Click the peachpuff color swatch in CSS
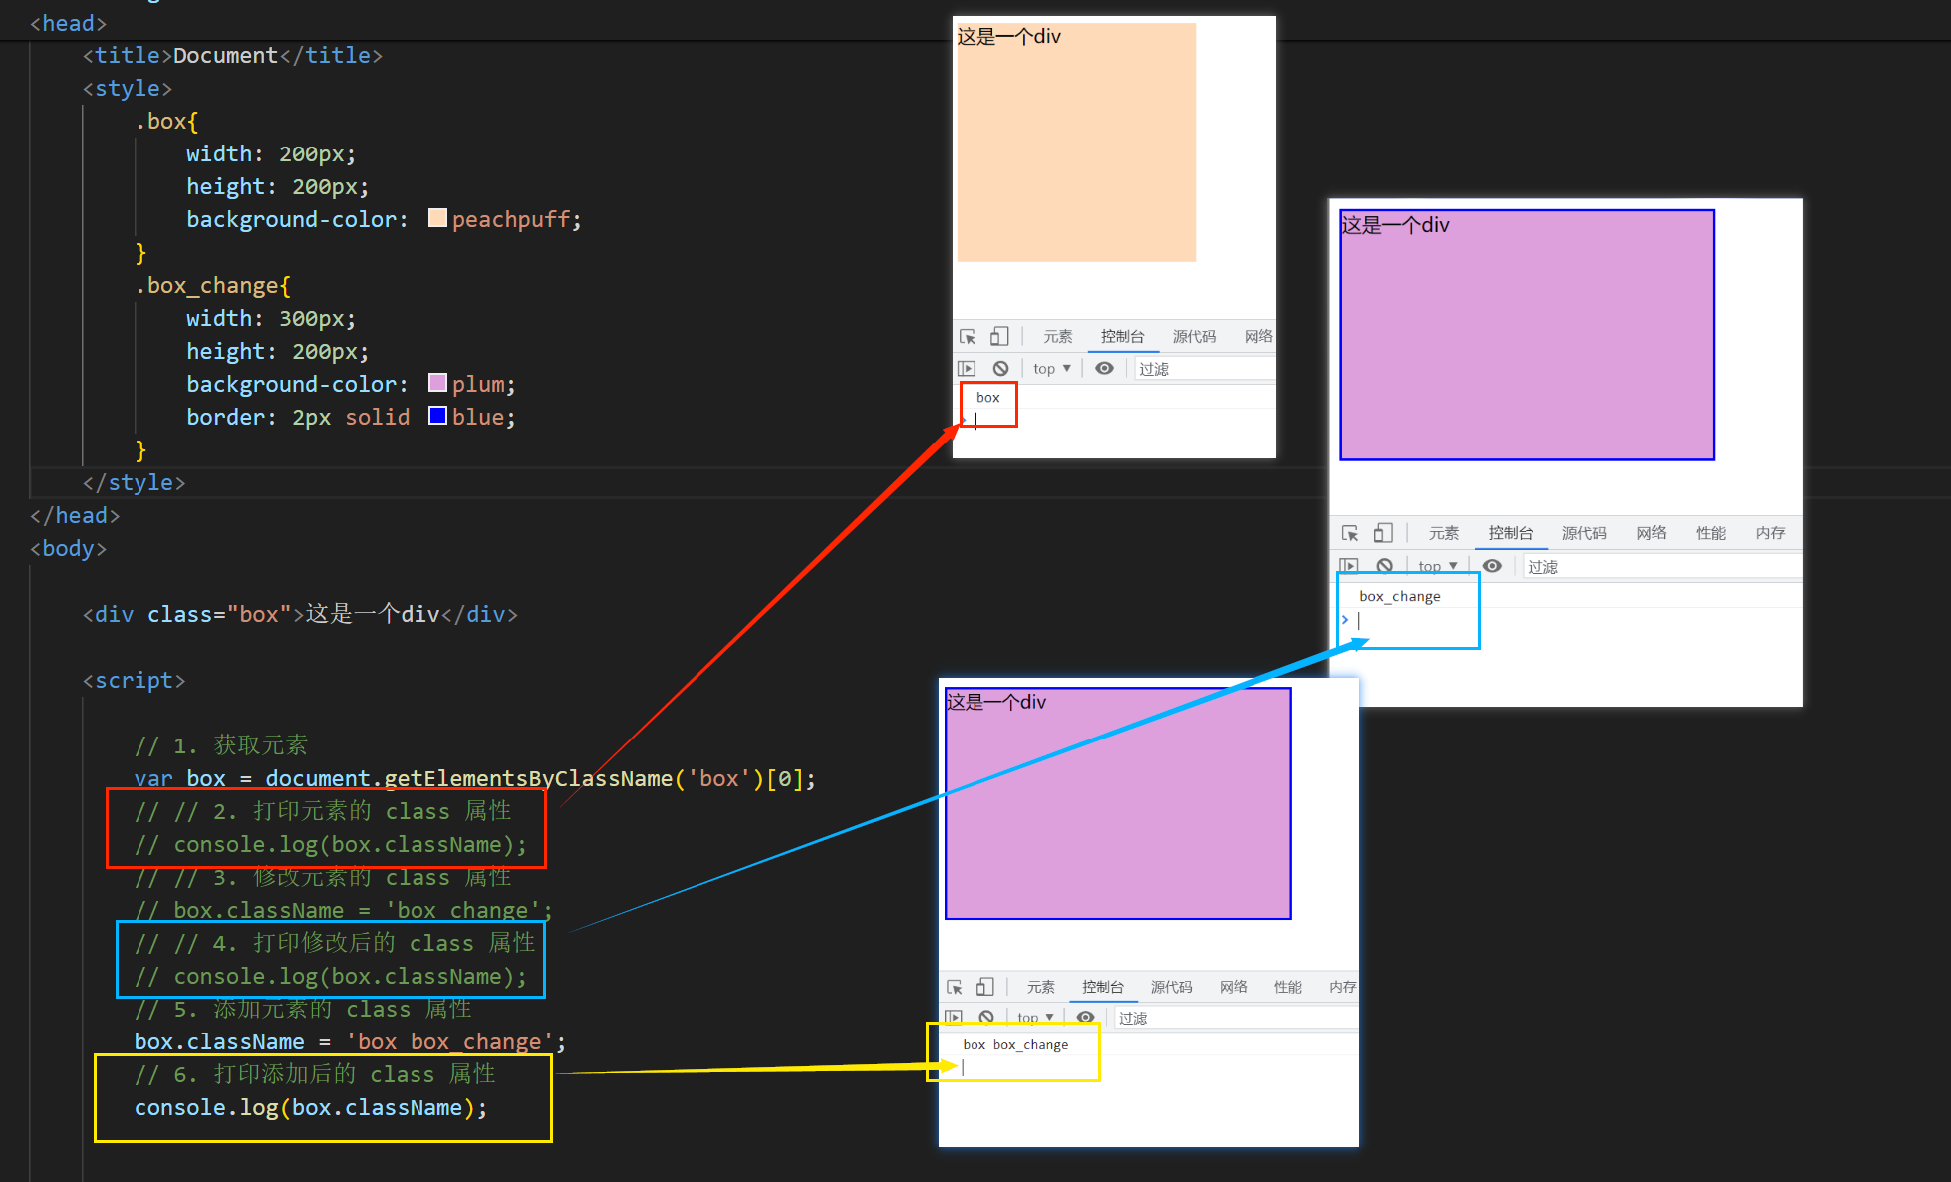 (x=437, y=218)
